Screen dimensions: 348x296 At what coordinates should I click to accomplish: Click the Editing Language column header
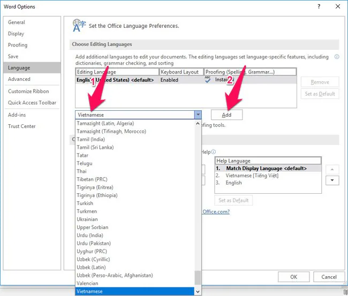tap(117, 72)
